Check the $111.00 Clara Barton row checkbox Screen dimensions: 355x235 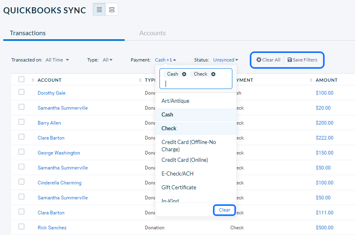[x=21, y=212]
